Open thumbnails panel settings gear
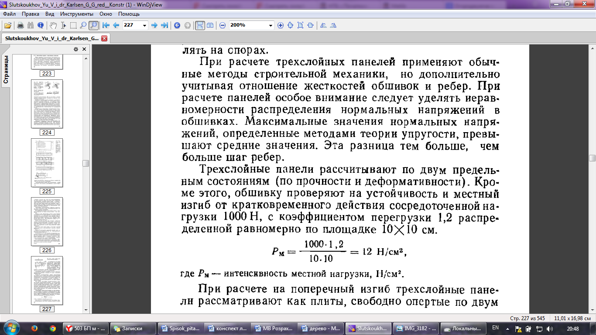 (75, 49)
